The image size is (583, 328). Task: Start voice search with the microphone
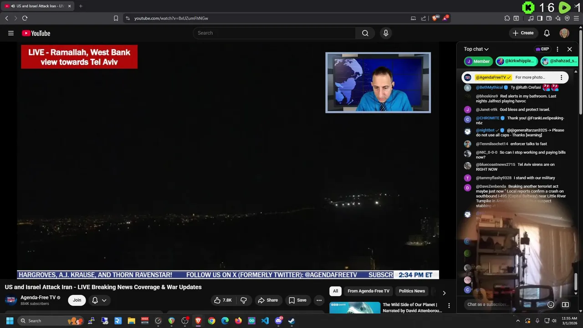[x=386, y=33]
